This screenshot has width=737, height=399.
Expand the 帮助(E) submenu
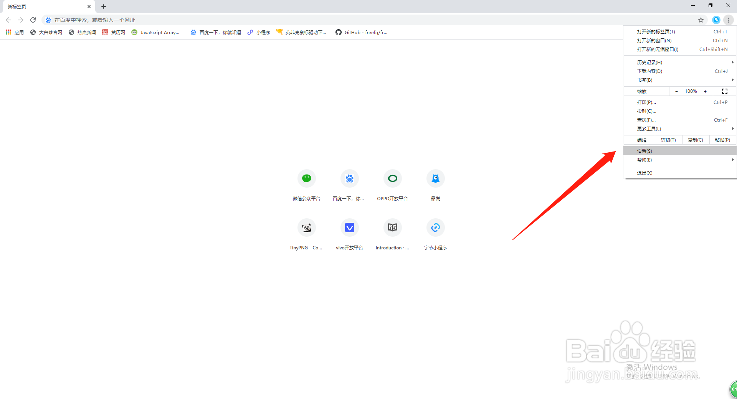[x=680, y=160]
